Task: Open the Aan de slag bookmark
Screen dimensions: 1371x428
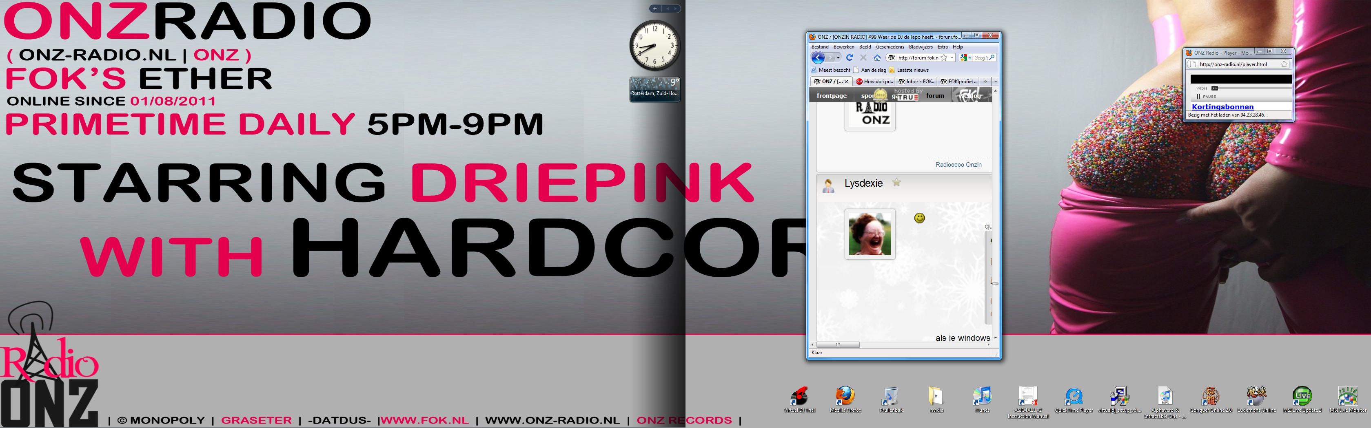Action: (870, 70)
